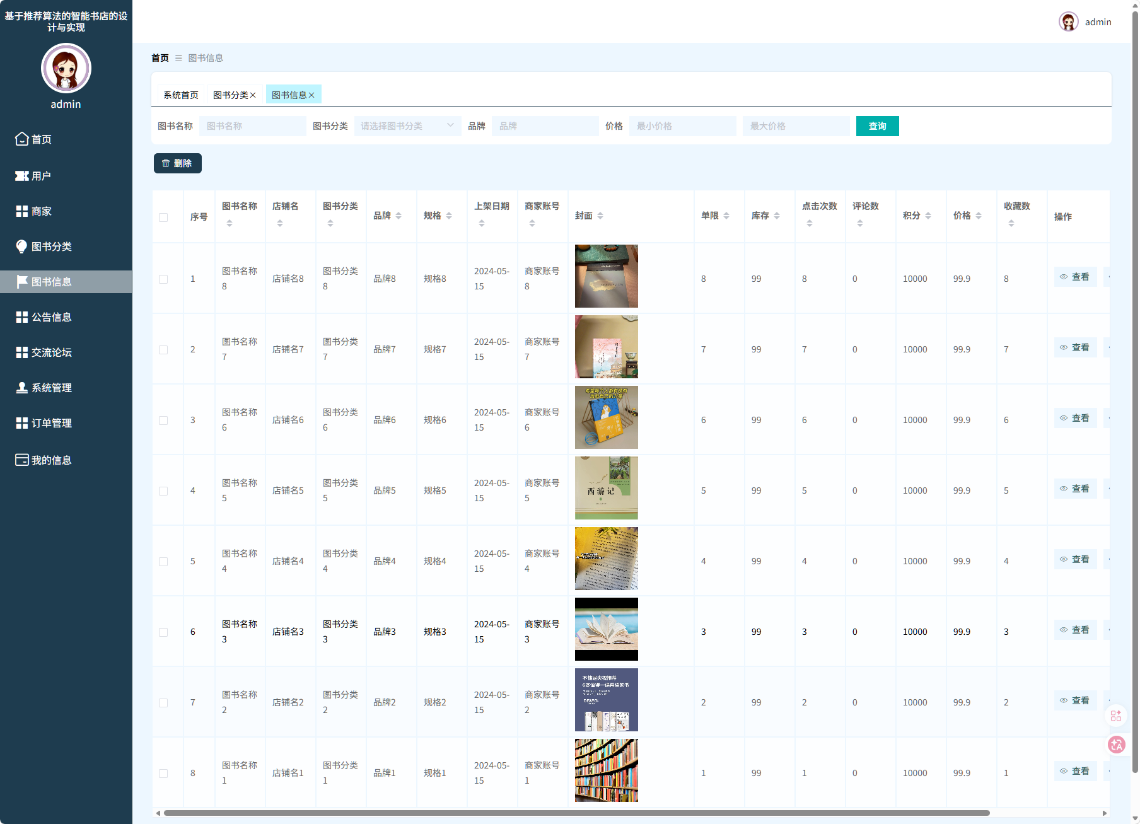Click the 查询 search button
Image resolution: width=1140 pixels, height=824 pixels.
(877, 126)
